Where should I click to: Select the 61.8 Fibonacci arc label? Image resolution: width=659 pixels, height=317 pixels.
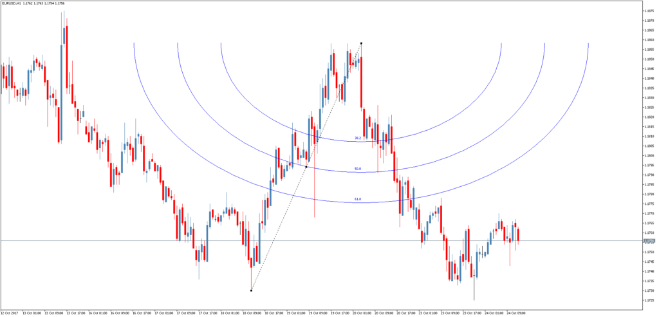tap(358, 199)
